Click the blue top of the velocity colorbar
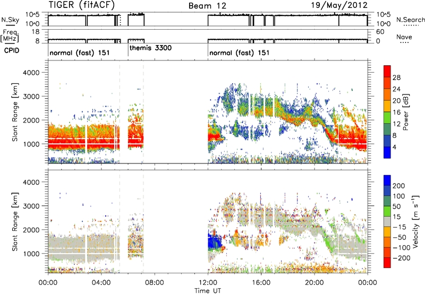Screen dimensions: 425x294 click(x=387, y=180)
